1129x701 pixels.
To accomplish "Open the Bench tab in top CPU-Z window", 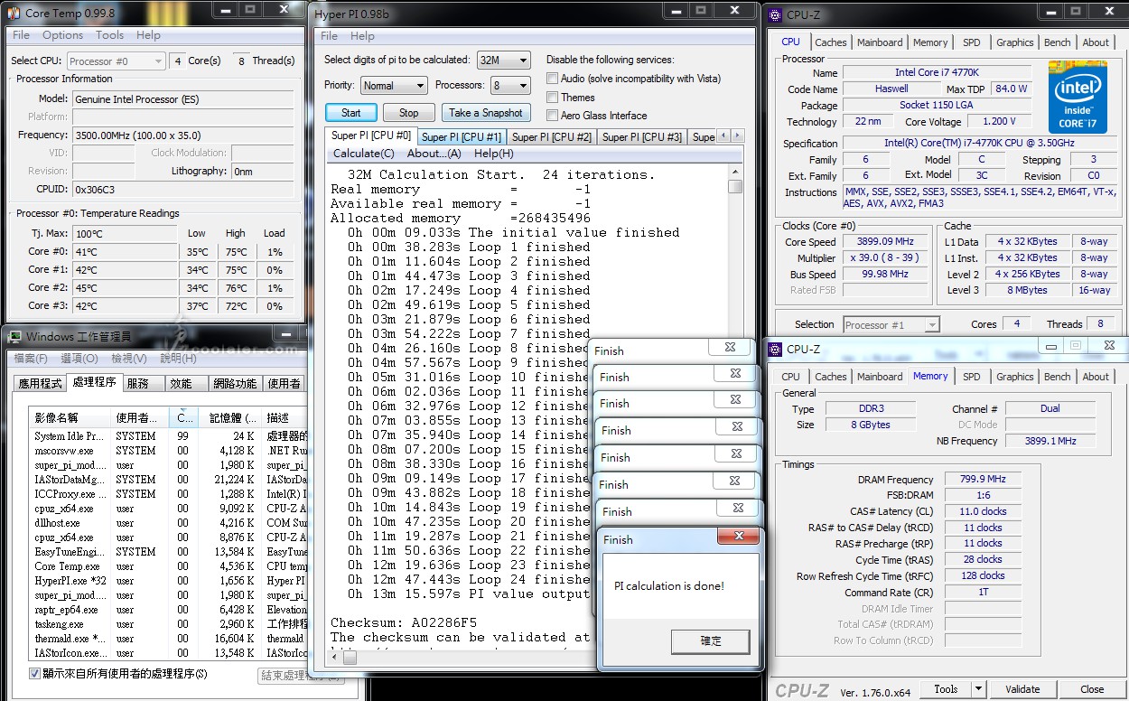I will coord(1058,42).
